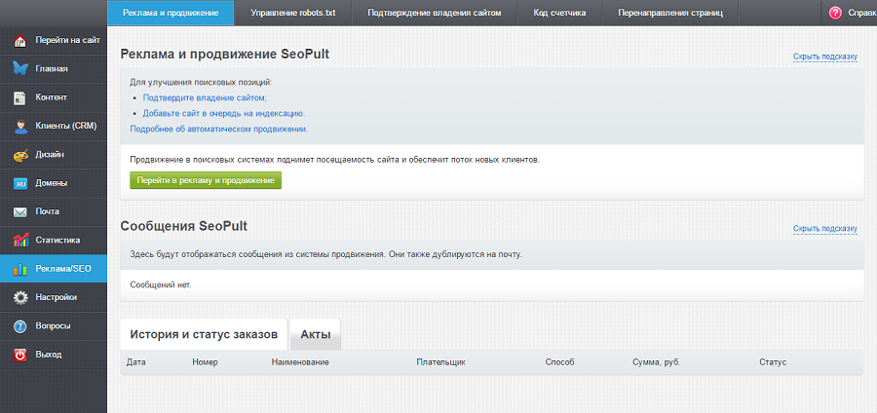
Task: Click the question mark icon for Вопросы
Action: (x=20, y=326)
